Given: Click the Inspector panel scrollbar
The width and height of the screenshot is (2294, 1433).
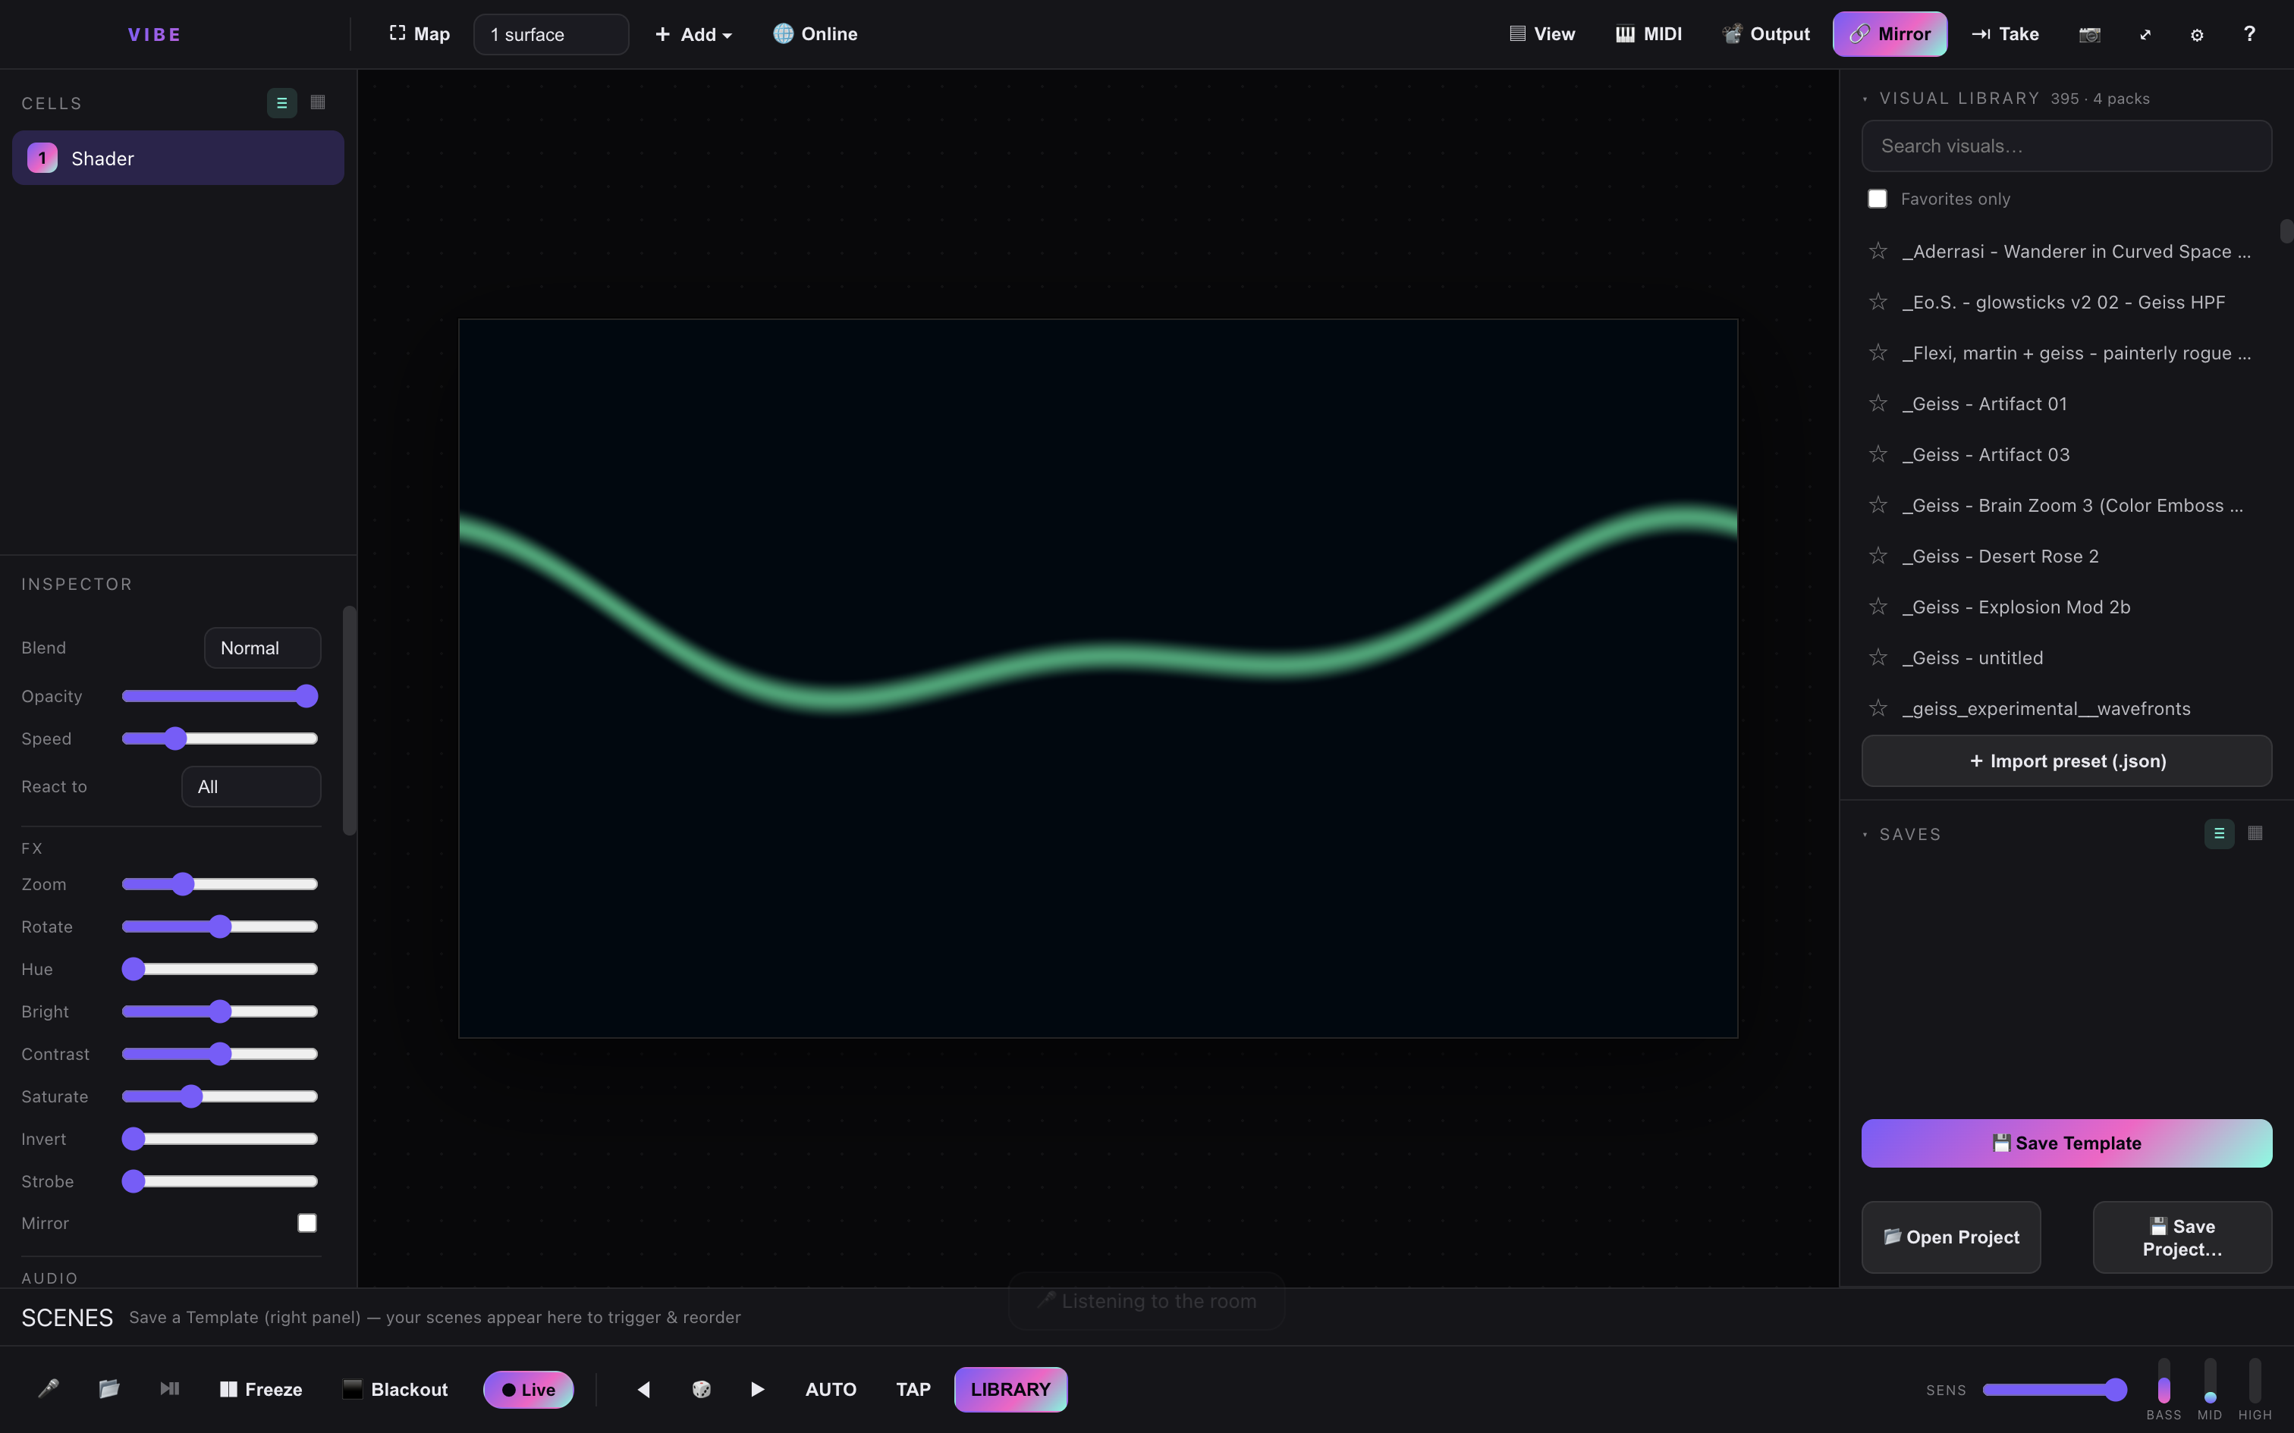Looking at the screenshot, I should pos(349,720).
